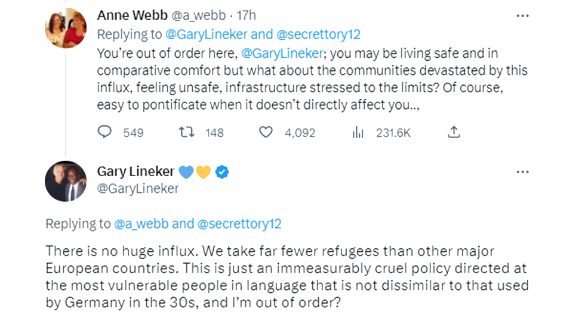The width and height of the screenshot is (585, 328).
Task: Click @secrettory12 in Gary's Replying to line
Action: (239, 224)
